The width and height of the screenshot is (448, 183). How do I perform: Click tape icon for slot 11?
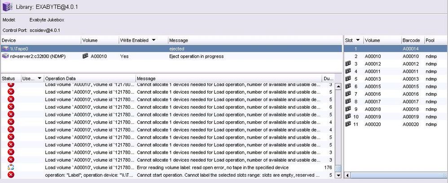pyautogui.click(x=348, y=124)
